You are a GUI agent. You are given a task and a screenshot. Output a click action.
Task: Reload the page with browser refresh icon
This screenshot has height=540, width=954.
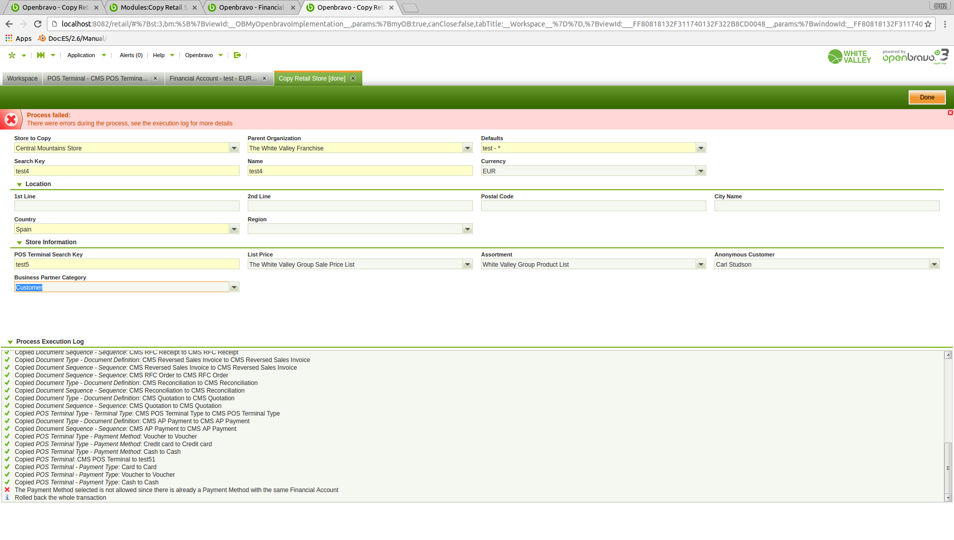(38, 24)
